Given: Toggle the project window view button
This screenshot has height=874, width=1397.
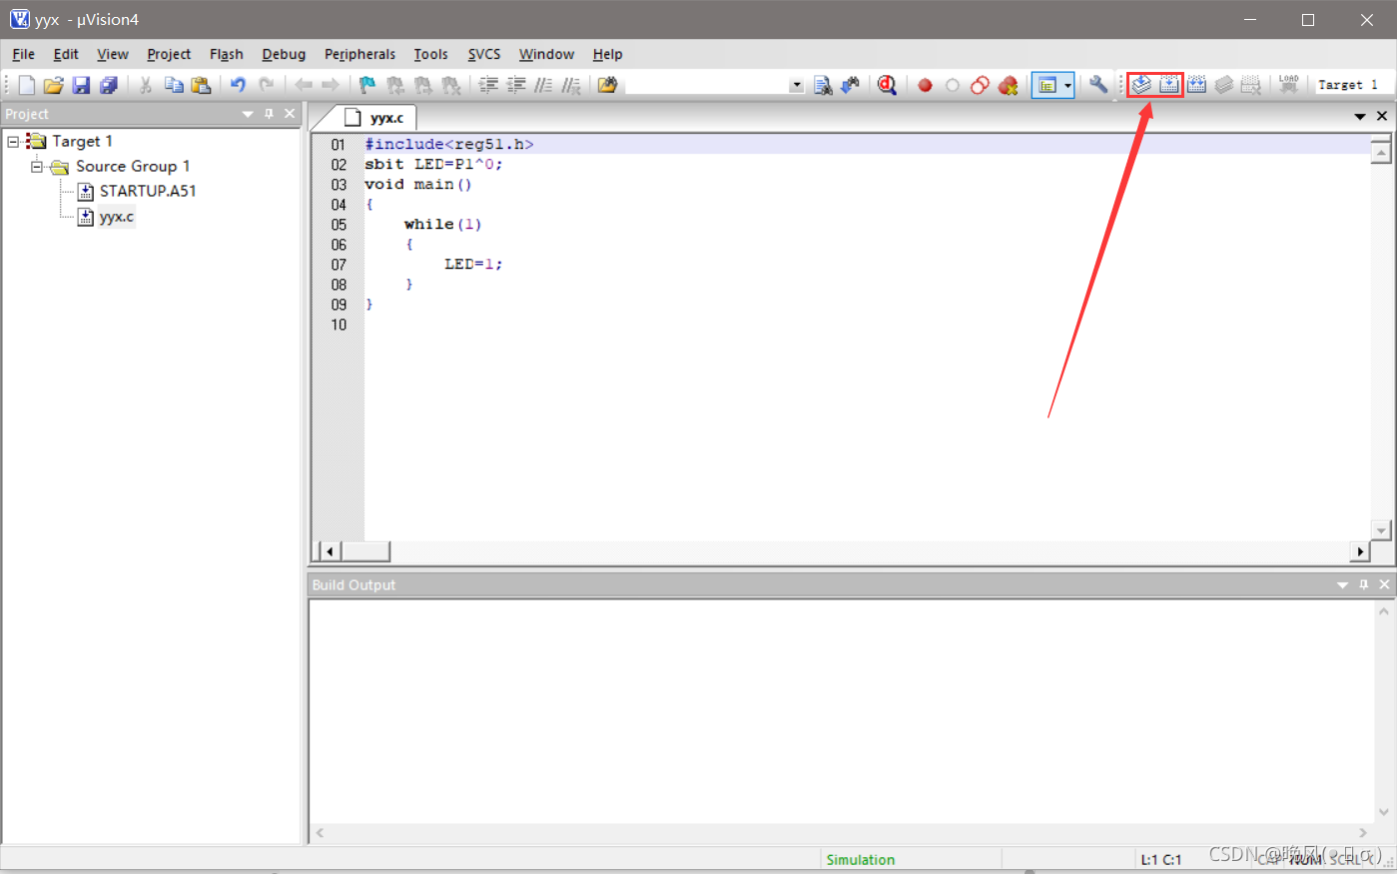Looking at the screenshot, I should (1047, 85).
